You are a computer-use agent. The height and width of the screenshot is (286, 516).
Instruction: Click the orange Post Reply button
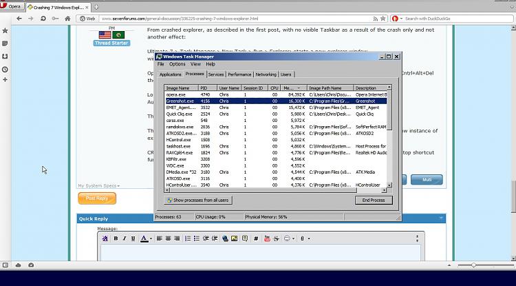click(x=97, y=198)
